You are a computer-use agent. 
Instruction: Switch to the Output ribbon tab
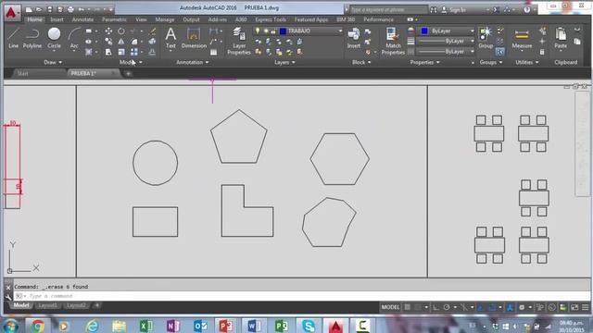pyautogui.click(x=191, y=19)
